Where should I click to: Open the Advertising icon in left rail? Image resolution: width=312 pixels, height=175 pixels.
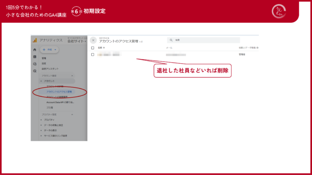pos(35,71)
